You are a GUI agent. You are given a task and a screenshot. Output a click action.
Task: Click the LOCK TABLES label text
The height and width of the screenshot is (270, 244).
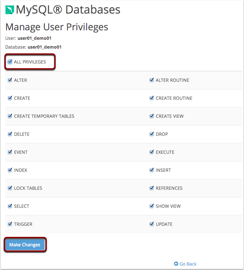click(x=28, y=188)
